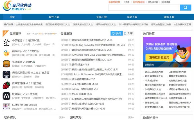Viewport: 194px width, 120px height.
Task: Click the CRSKY.com site logo
Action: [x=17, y=6]
